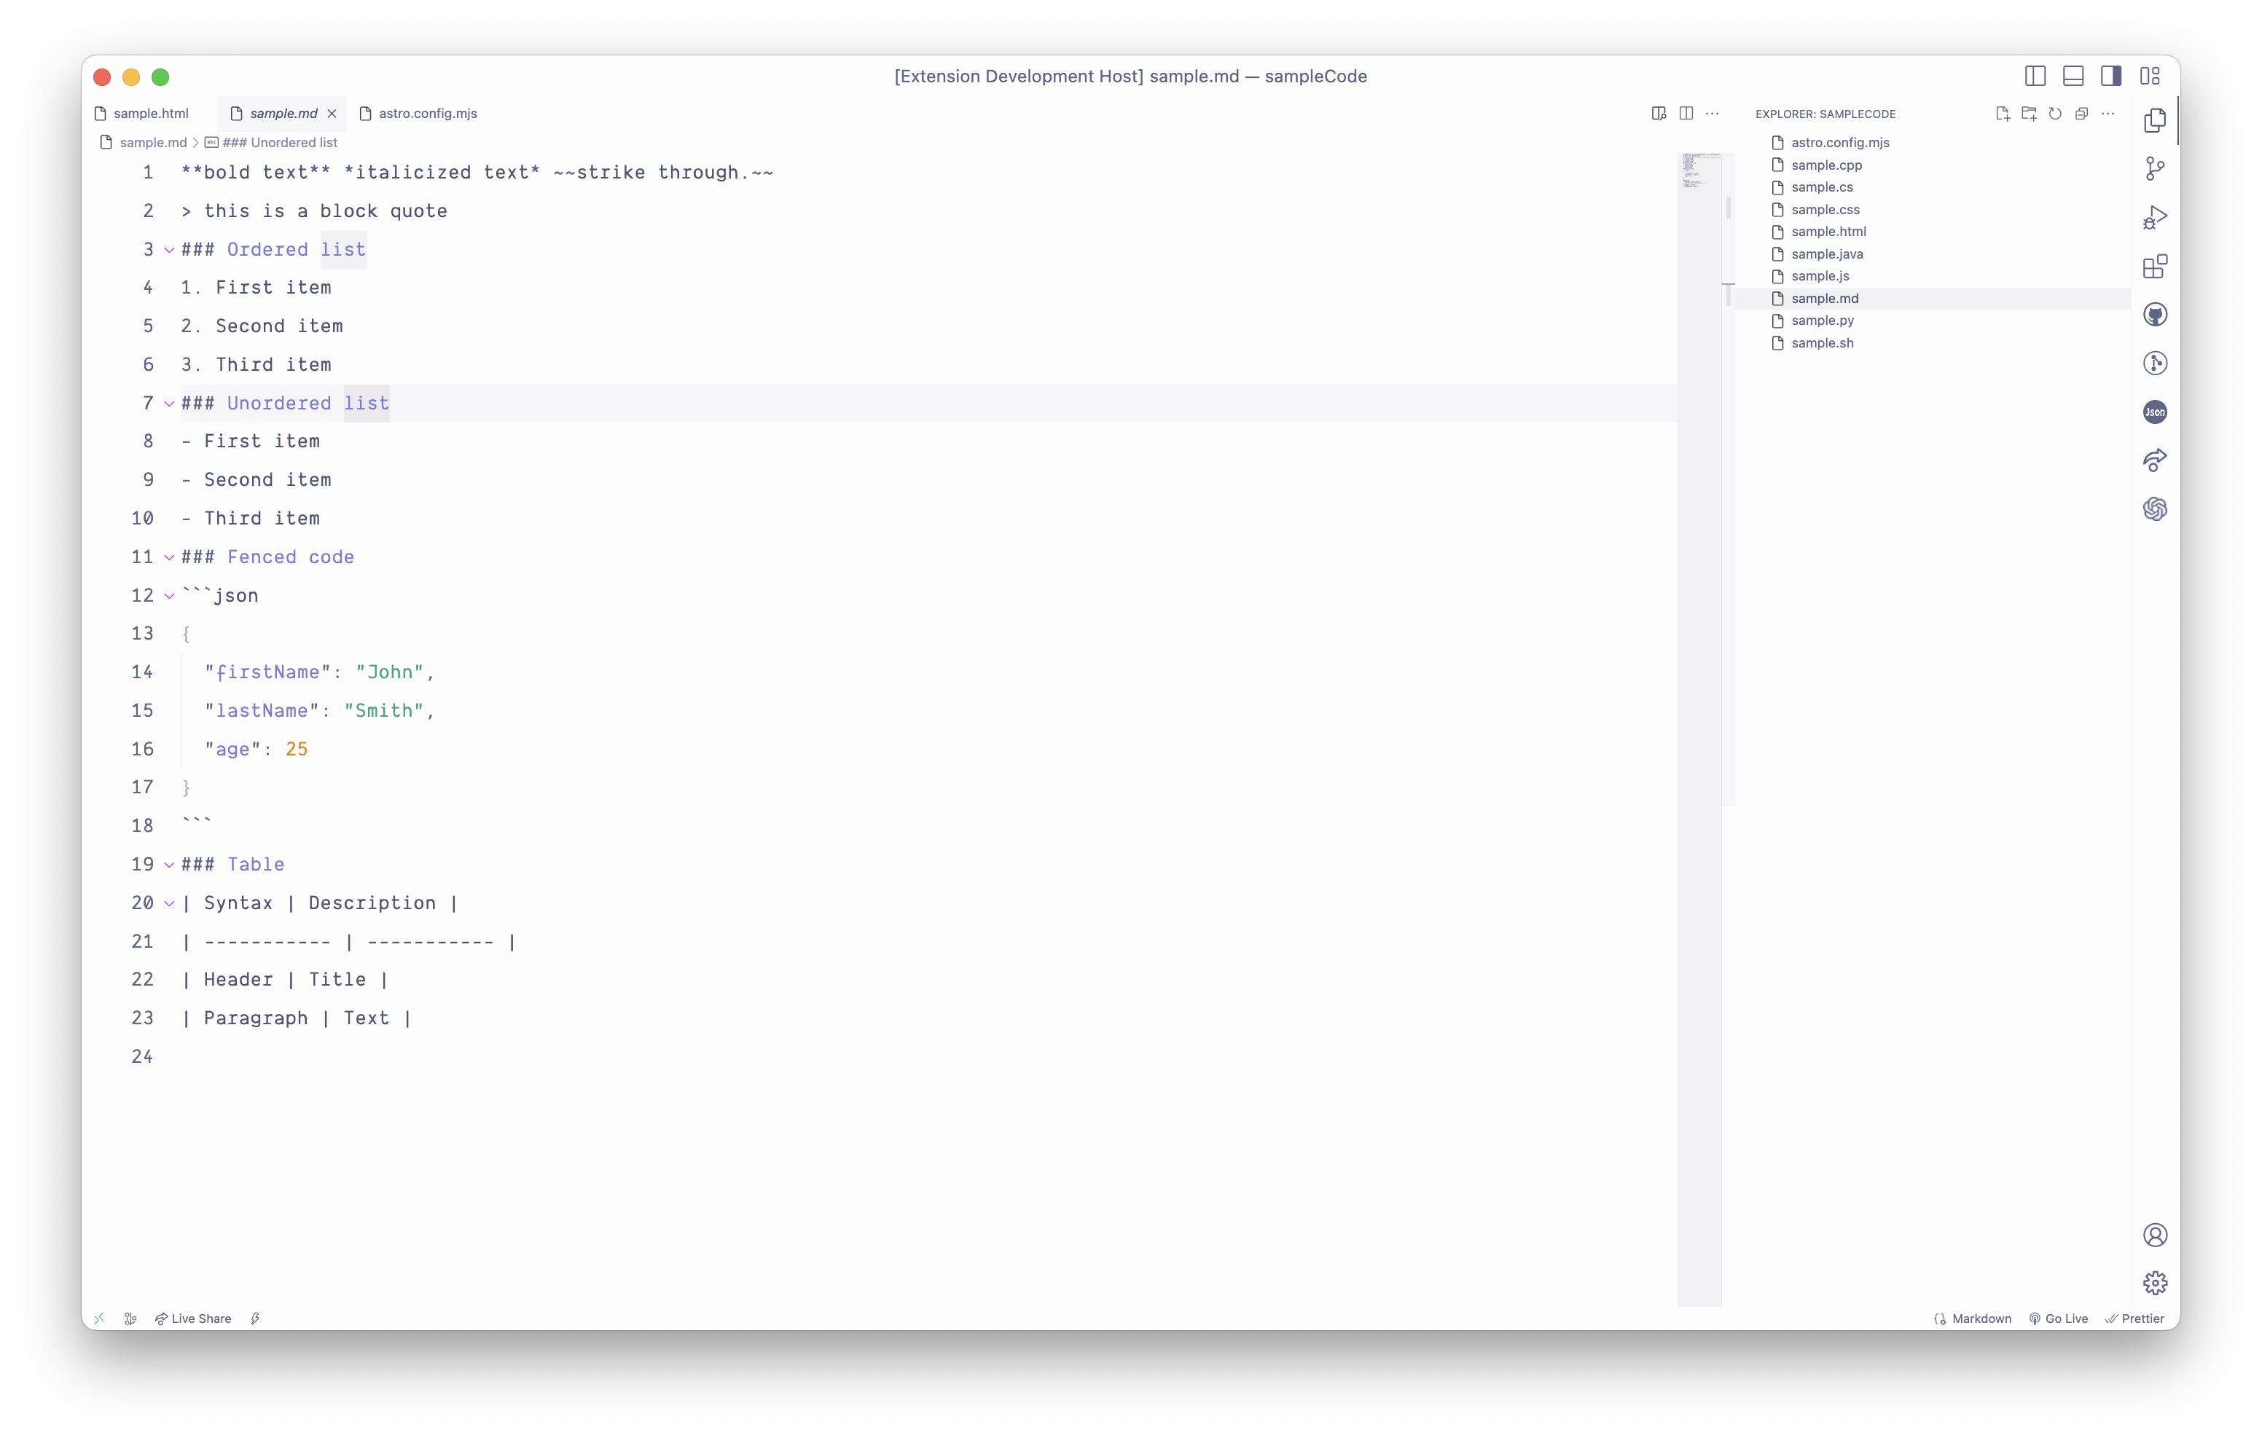This screenshot has width=2262, height=1438.
Task: Switch to sample.html editor tab
Action: (150, 114)
